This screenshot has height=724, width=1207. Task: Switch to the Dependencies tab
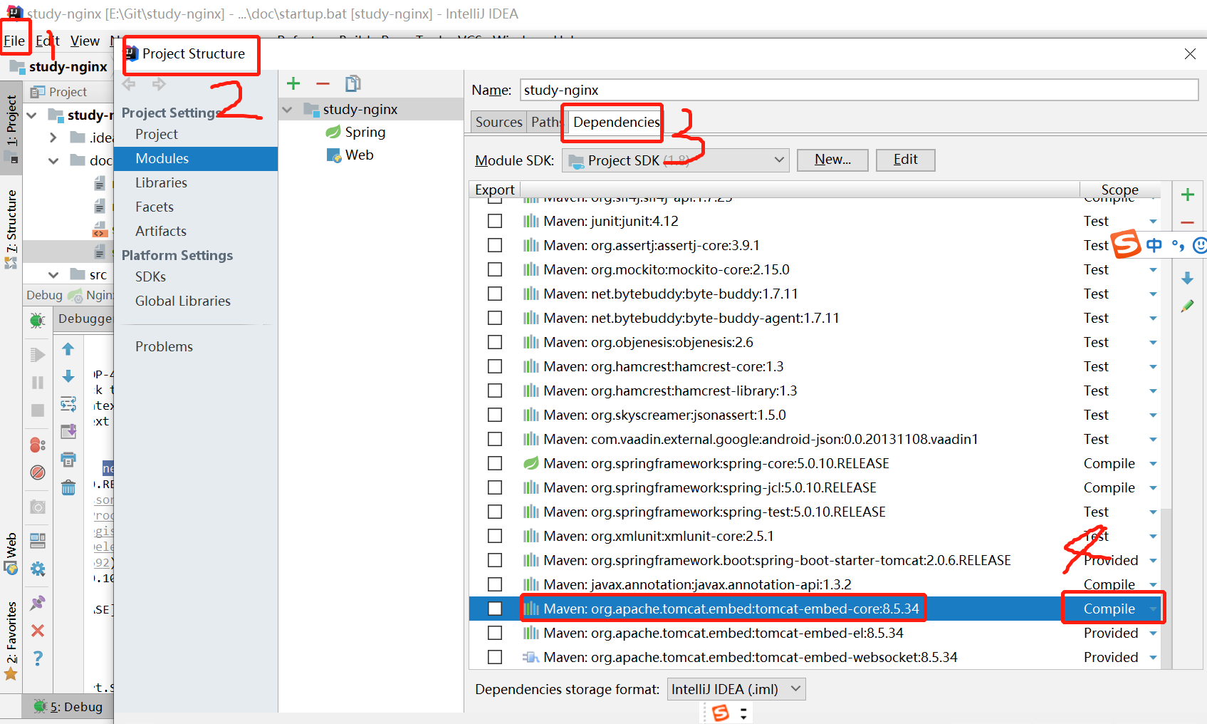click(616, 122)
